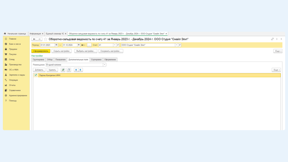The image size is (288, 162).
Task: Click the Скрыть настройки button
Action: pyautogui.click(x=61, y=51)
